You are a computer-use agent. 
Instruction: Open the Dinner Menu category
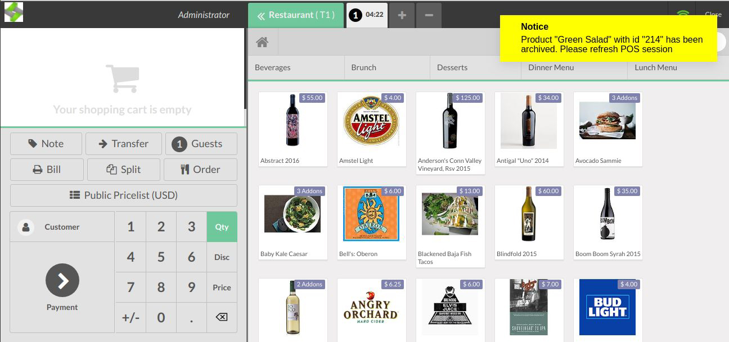click(574, 67)
